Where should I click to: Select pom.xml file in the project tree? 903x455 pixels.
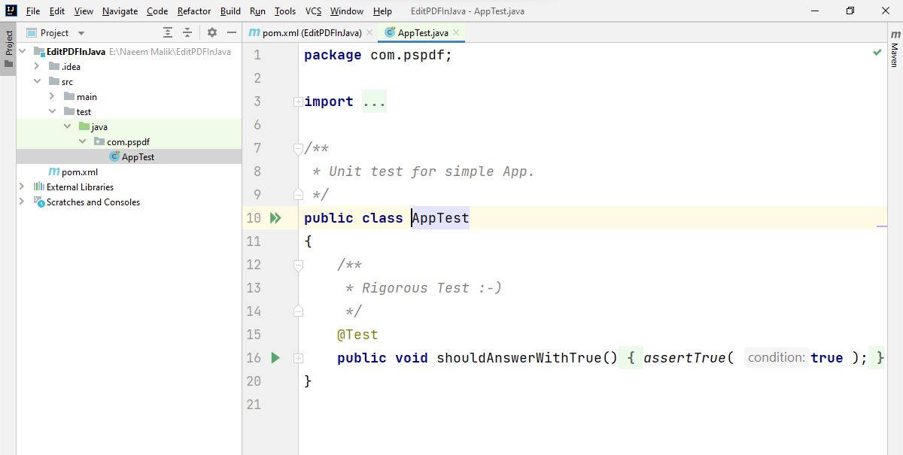(x=80, y=172)
